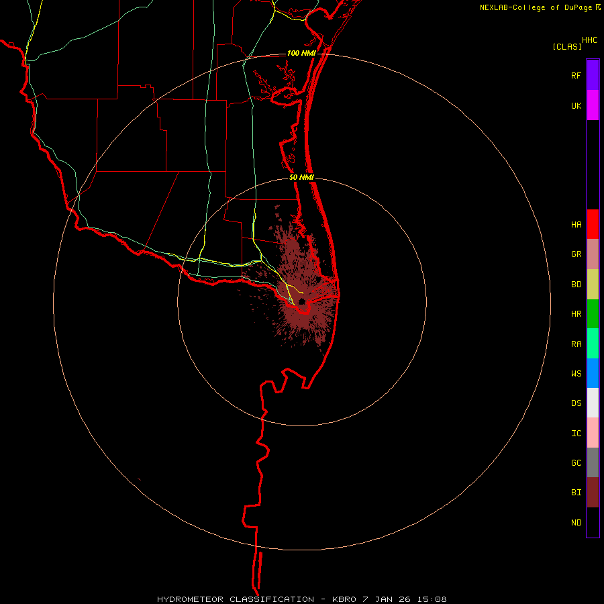Viewport: 604px width, 604px height.
Task: Click the KBRO station identifier
Action: [x=344, y=599]
